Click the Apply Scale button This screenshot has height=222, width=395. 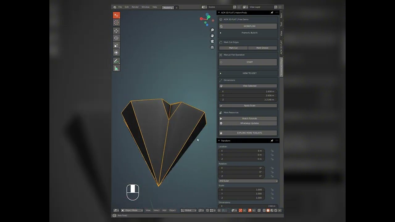[x=248, y=105]
